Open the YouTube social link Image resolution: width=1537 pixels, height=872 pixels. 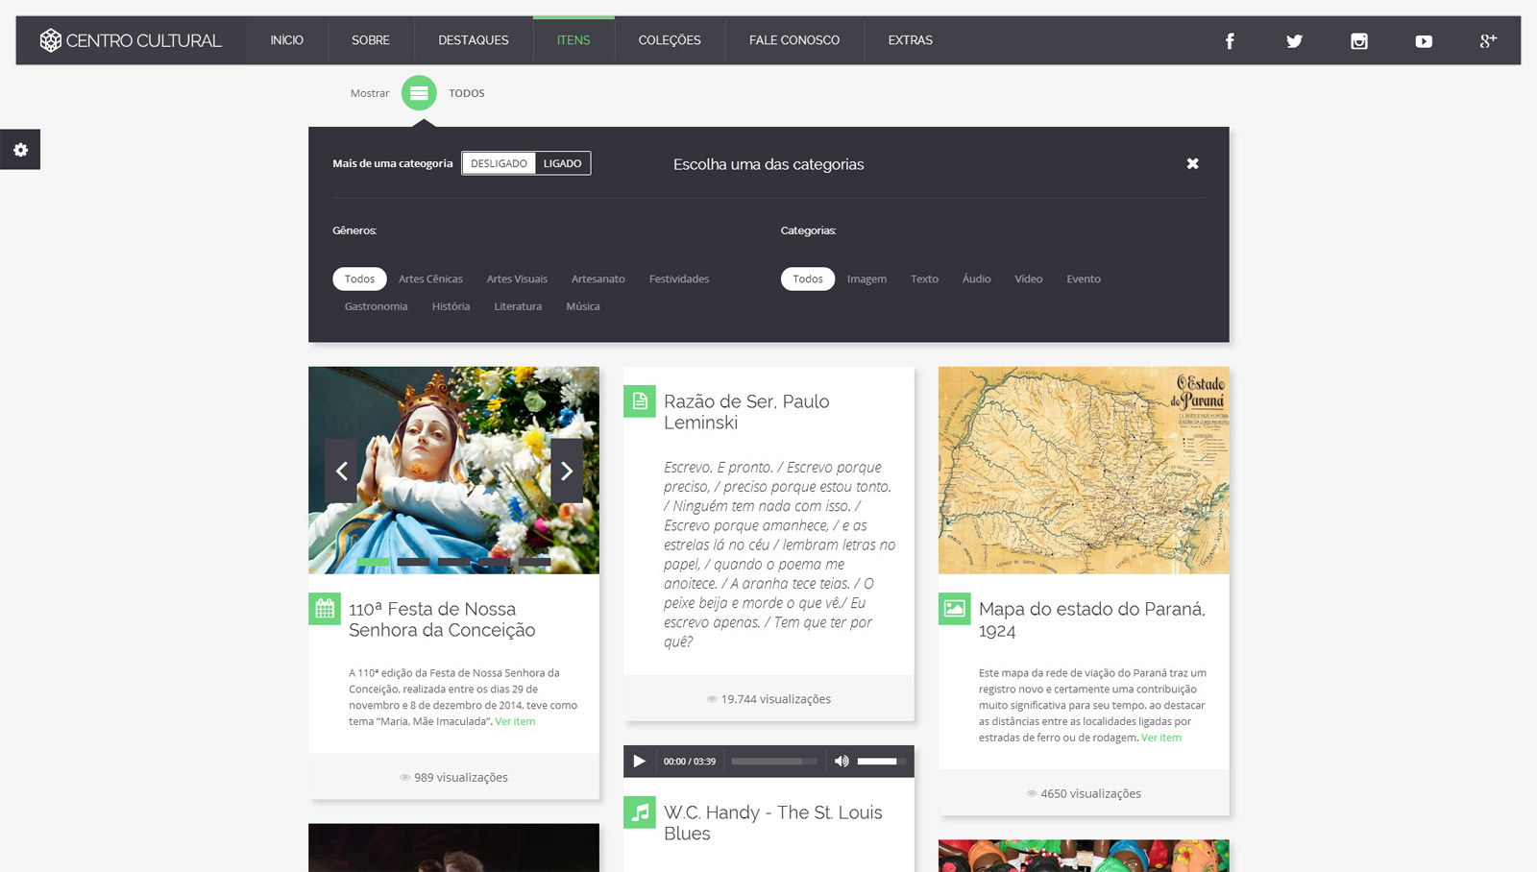coord(1424,41)
